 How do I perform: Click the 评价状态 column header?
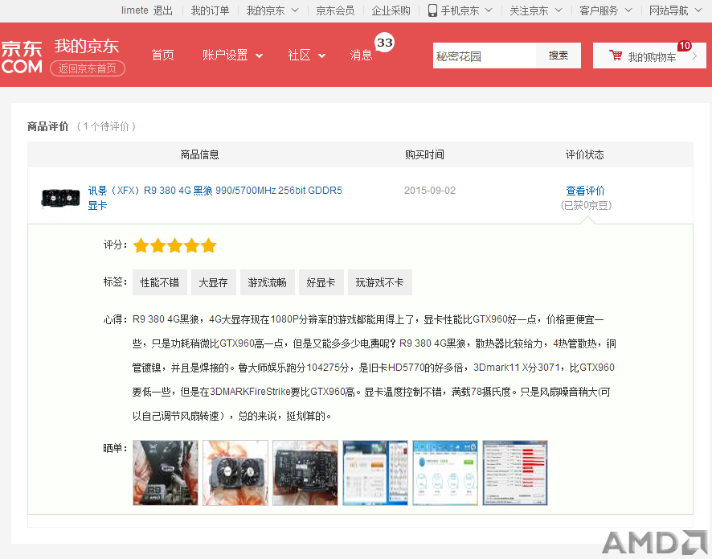(584, 154)
